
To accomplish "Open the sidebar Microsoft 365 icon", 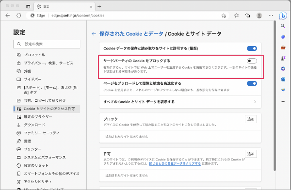I will pos(283,69).
